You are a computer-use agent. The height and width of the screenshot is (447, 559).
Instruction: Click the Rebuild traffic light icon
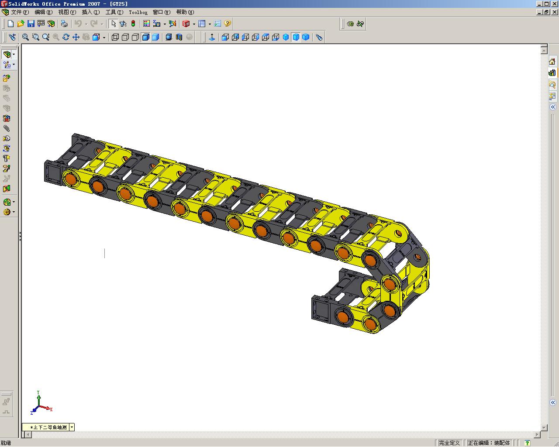pos(133,24)
